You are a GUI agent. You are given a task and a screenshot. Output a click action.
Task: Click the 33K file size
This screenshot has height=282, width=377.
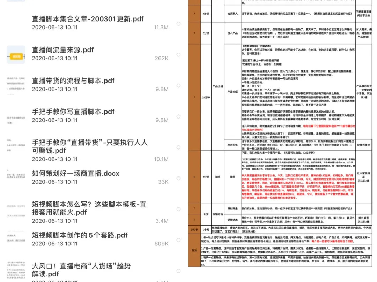[163, 182]
